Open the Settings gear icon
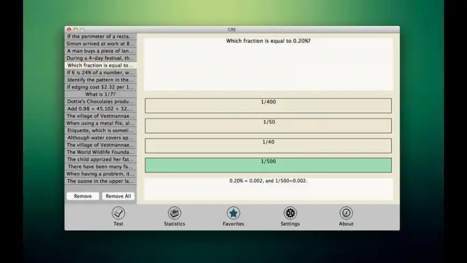This screenshot has height=263, width=467. pyautogui.click(x=290, y=213)
